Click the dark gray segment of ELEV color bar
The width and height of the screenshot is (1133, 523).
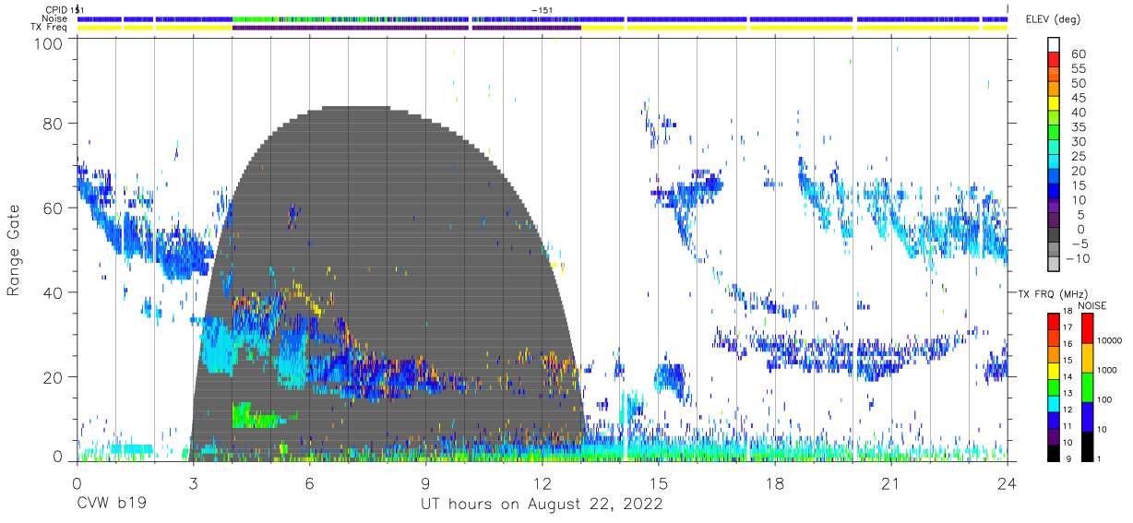click(1054, 235)
